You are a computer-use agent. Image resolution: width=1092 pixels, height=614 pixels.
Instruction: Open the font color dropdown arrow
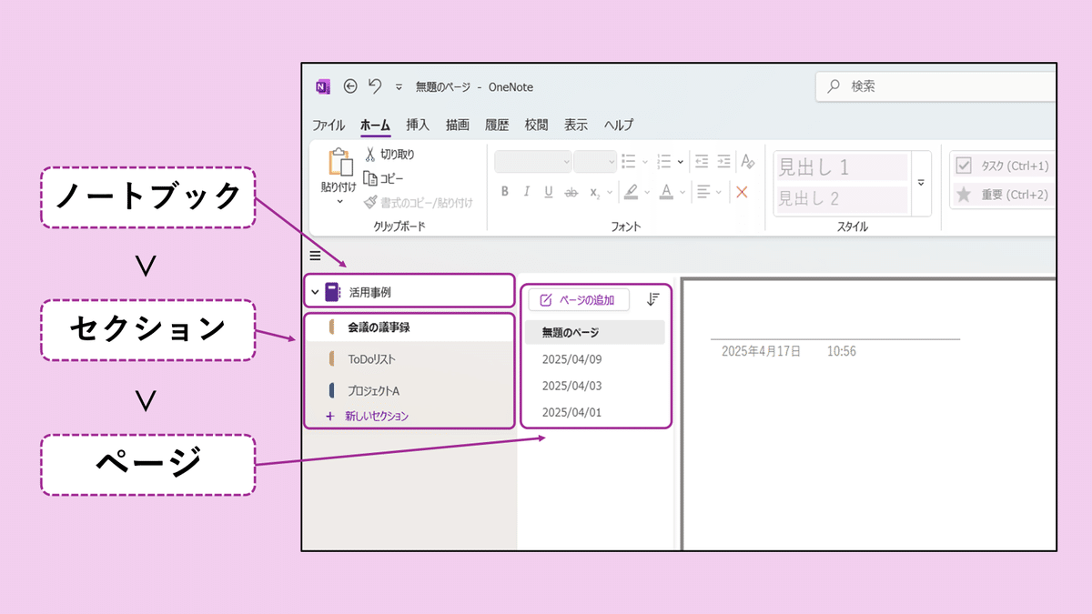(682, 191)
